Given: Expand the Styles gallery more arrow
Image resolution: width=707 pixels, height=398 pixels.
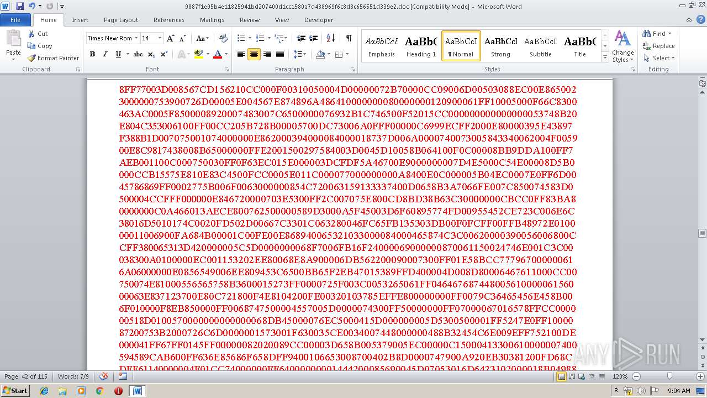Looking at the screenshot, I should point(605,58).
